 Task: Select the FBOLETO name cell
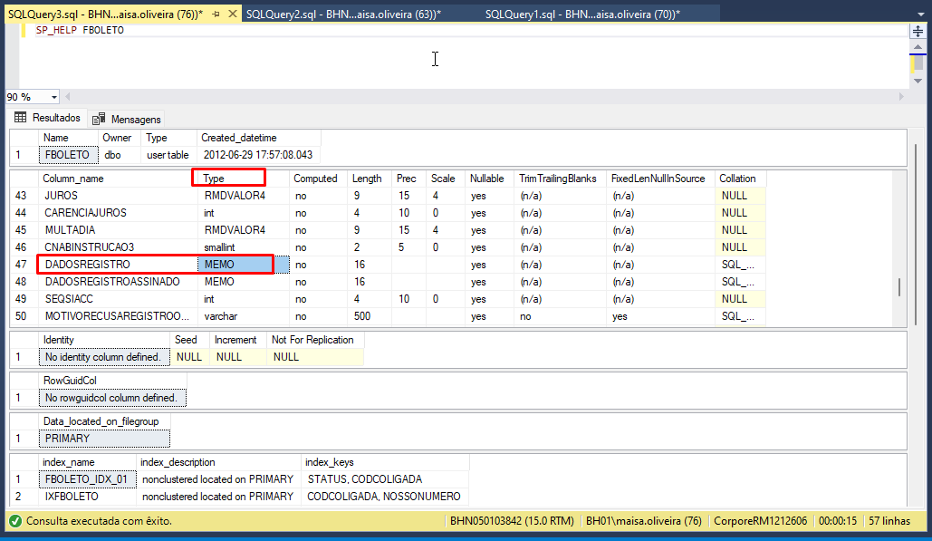68,155
